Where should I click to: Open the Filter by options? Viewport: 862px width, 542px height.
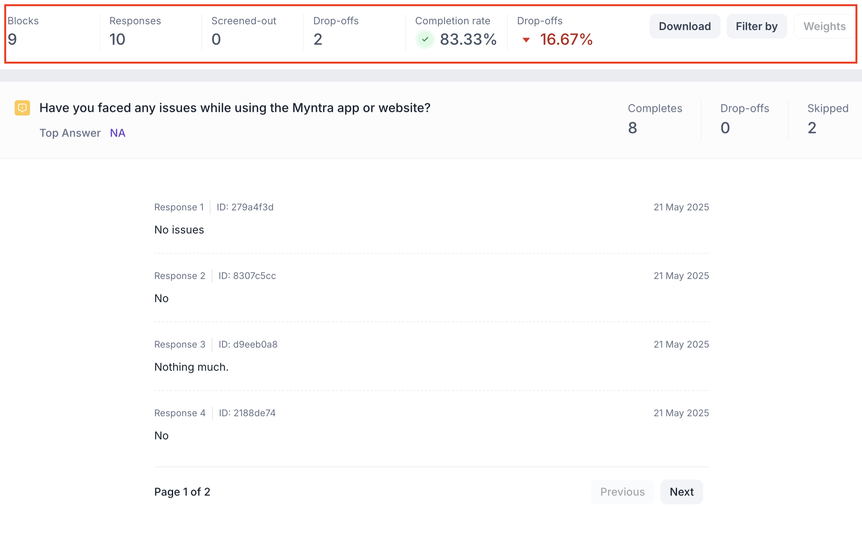[756, 26]
